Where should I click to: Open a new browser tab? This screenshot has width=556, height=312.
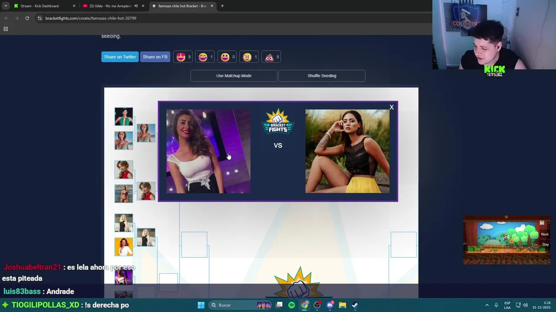222,6
